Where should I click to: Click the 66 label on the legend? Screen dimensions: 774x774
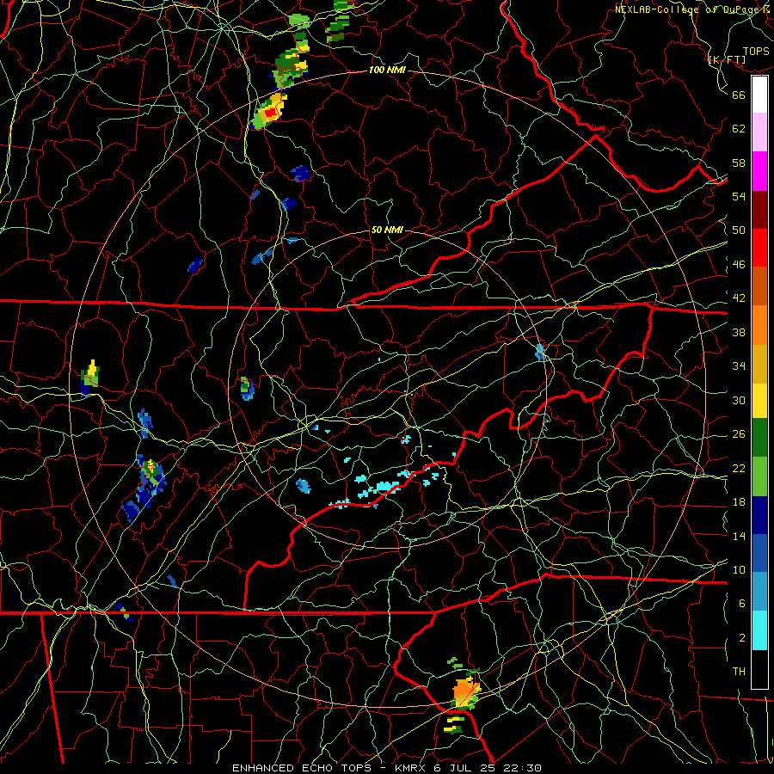[739, 95]
